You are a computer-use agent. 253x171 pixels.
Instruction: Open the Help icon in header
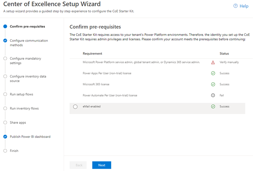[236, 6]
